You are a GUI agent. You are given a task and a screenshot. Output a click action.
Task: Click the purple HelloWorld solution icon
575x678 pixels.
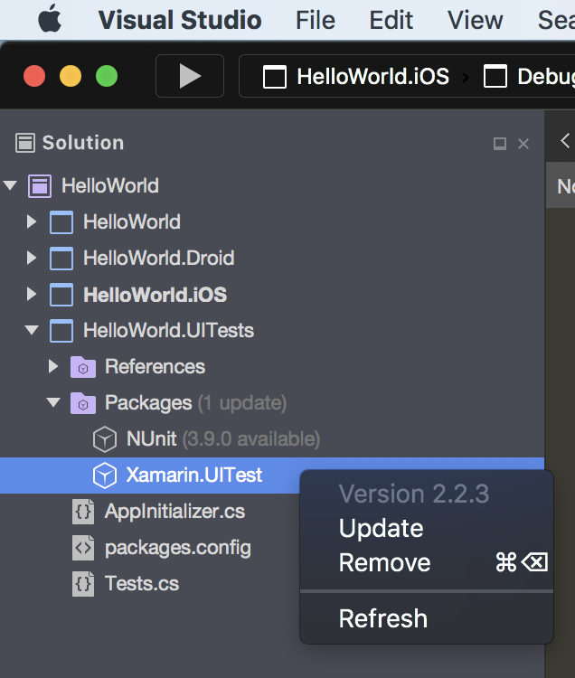point(40,186)
